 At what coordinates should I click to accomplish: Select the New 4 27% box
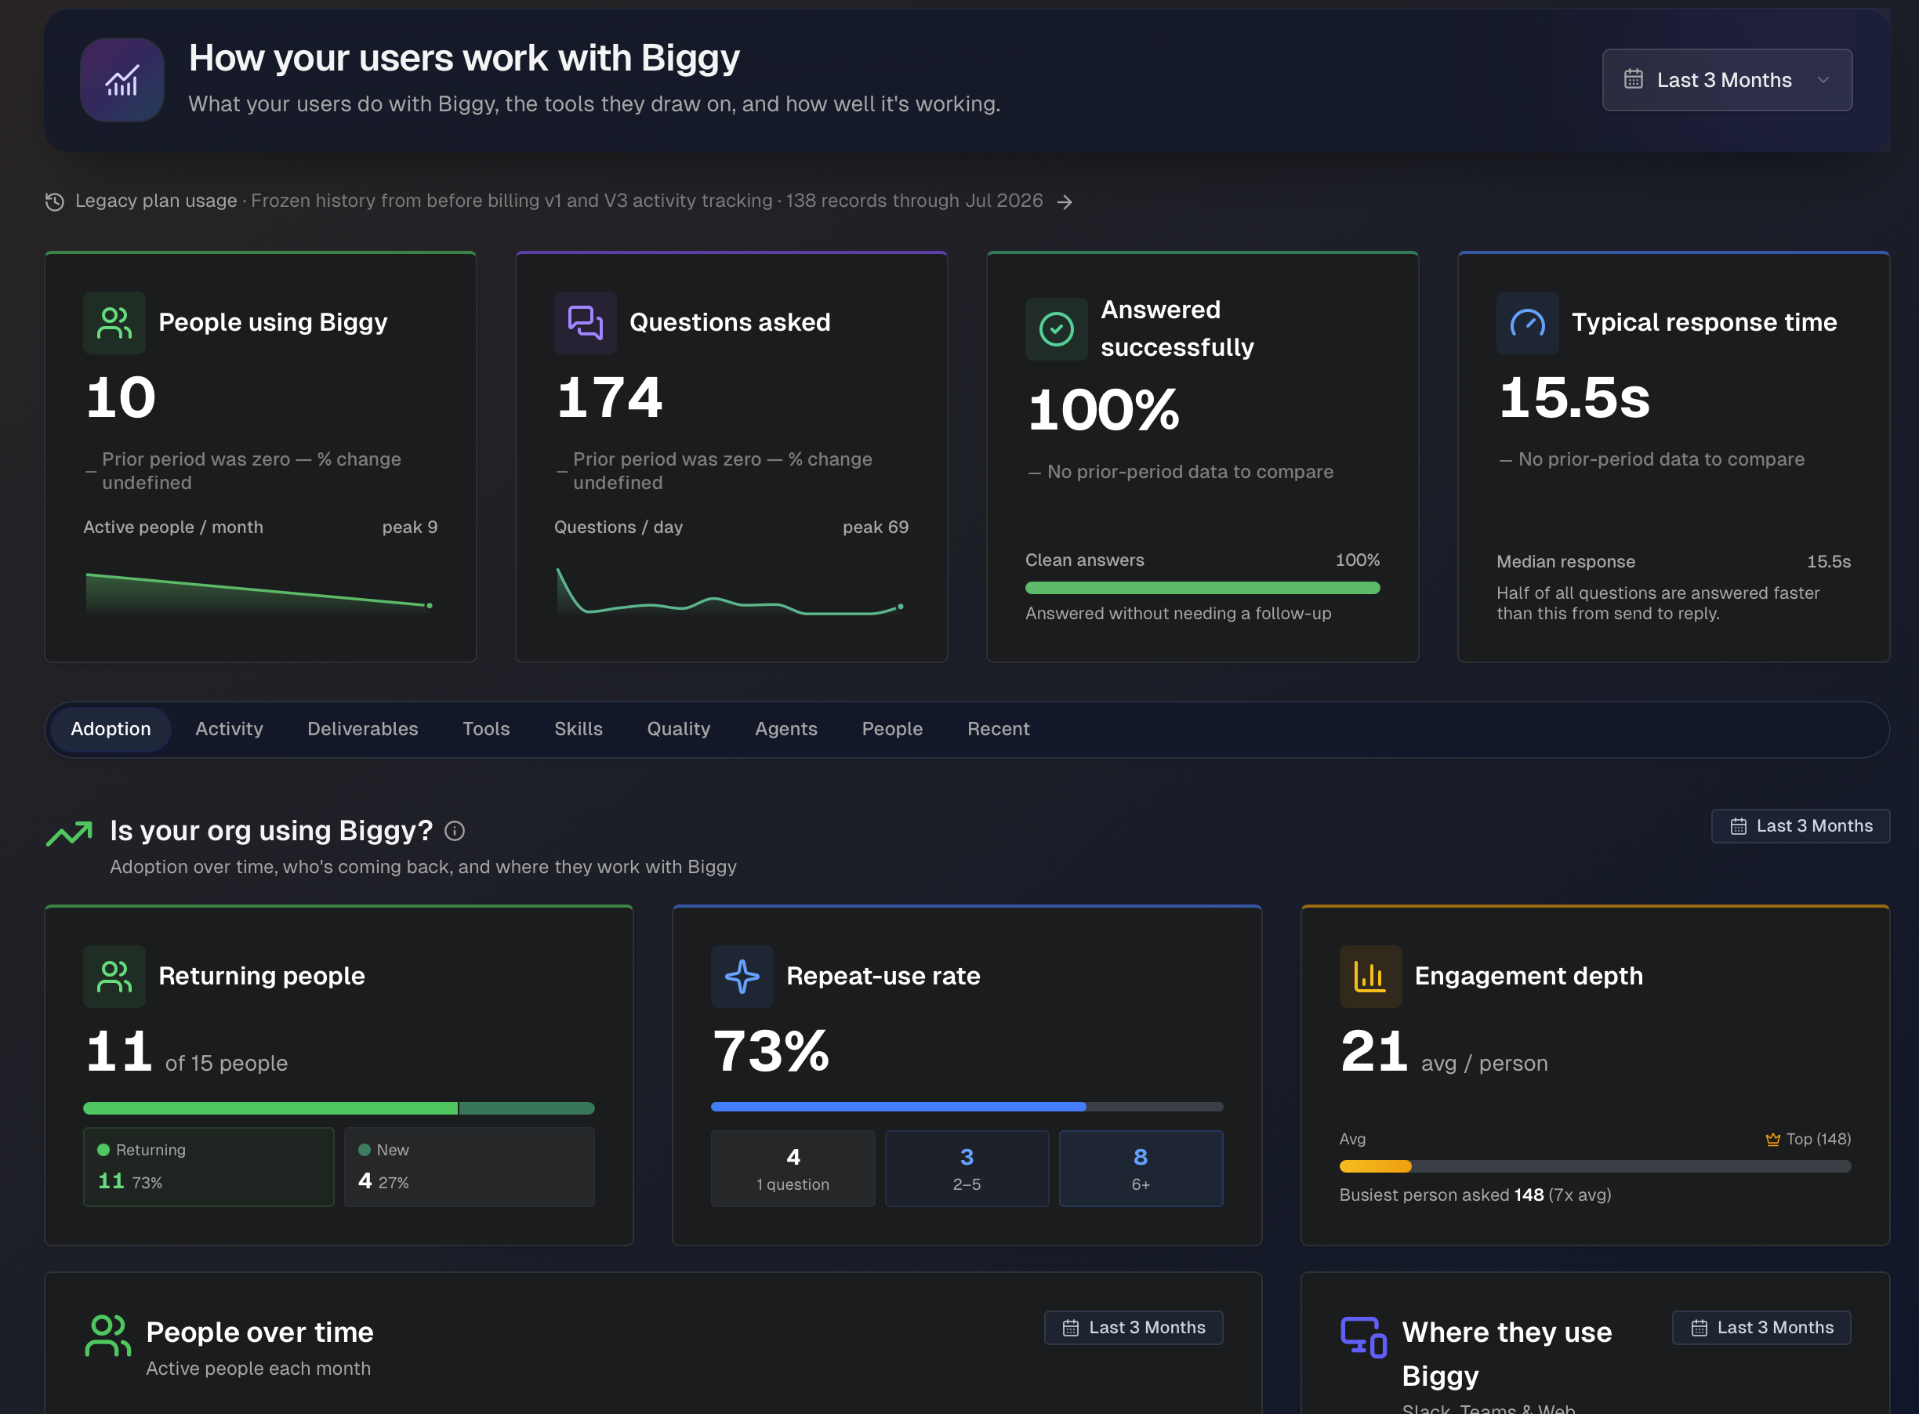(469, 1166)
